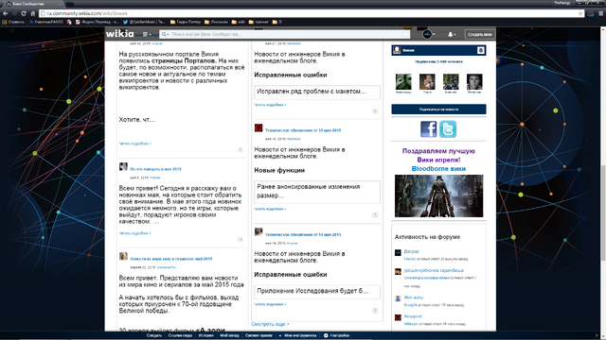Open the 'wiki' bookmarks folder

(x=238, y=22)
